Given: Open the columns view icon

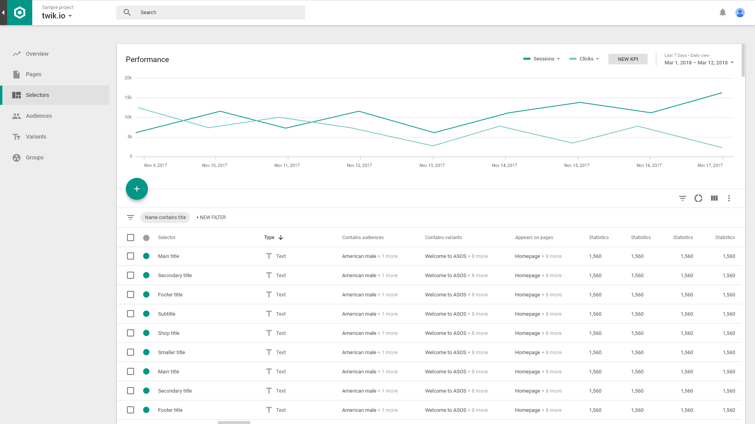Looking at the screenshot, I should tap(714, 198).
